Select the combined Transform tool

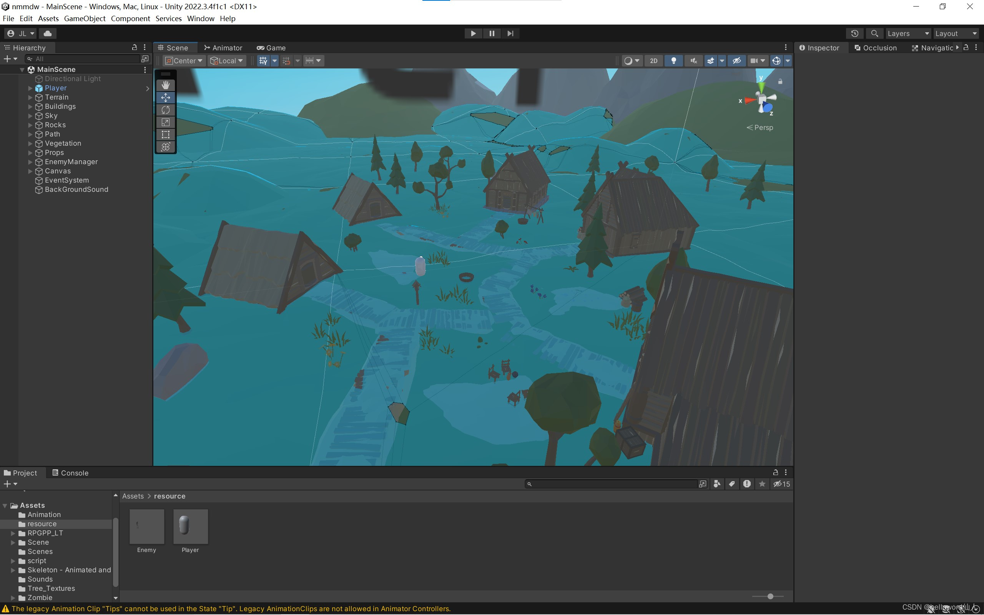166,147
